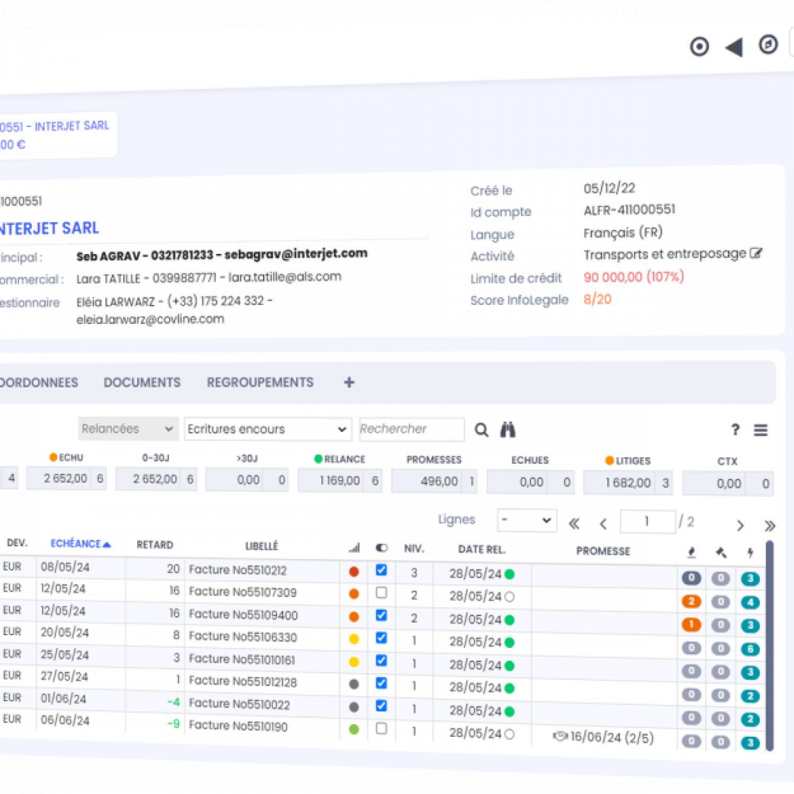
Task: Open the hamburger menu above the totals
Action: coord(761,430)
